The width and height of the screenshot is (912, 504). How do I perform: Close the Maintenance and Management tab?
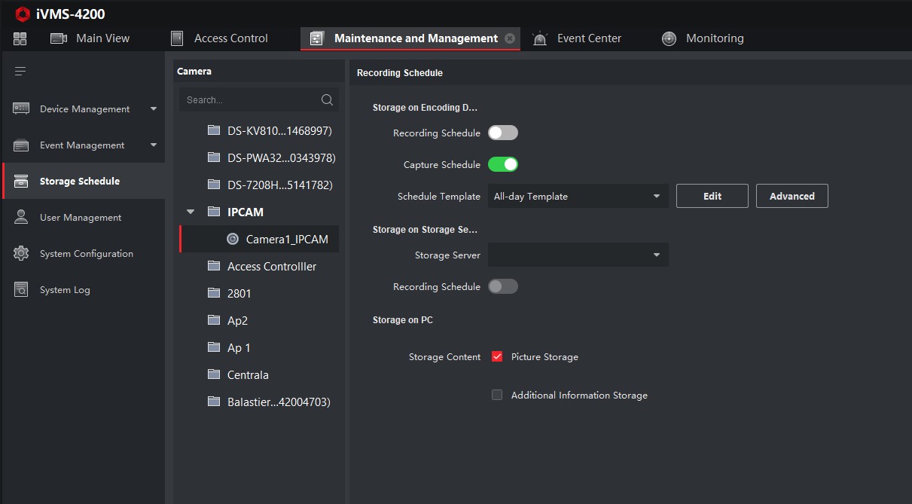[510, 38]
